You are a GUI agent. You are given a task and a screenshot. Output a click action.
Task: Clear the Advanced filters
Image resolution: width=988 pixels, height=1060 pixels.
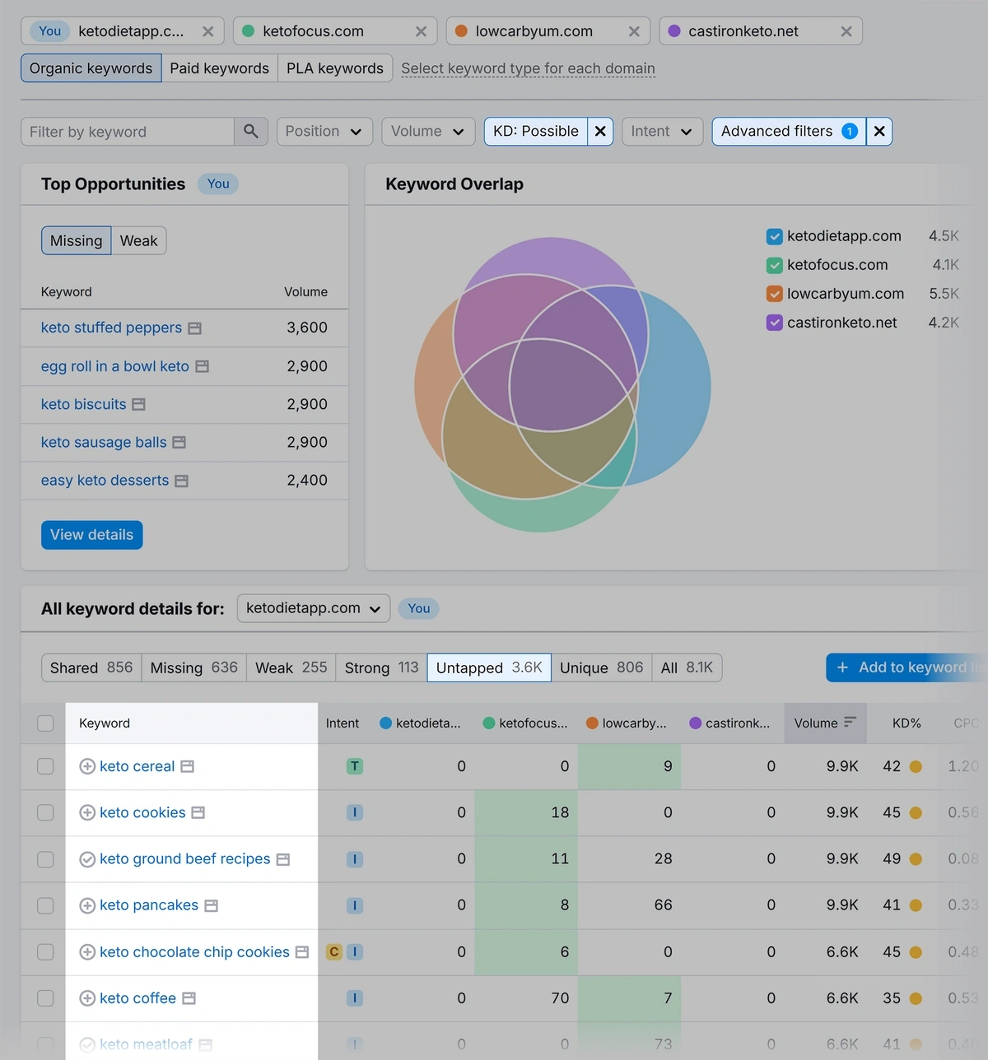pos(879,132)
